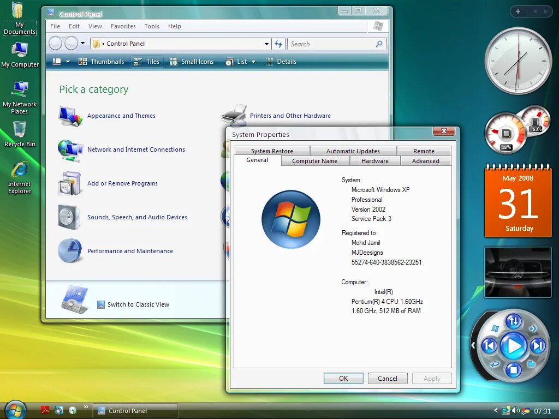Open Sounds, Speech, and Audio Devices icon
The height and width of the screenshot is (419, 559).
click(x=69, y=217)
